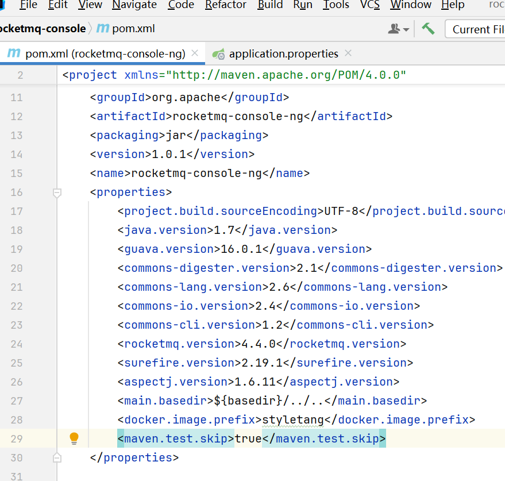
Task: Click the guava.version value 16.0.1
Action: click(241, 249)
